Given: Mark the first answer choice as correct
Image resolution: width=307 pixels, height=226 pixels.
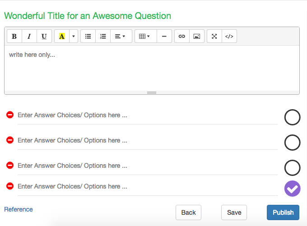Looking at the screenshot, I should [x=292, y=117].
